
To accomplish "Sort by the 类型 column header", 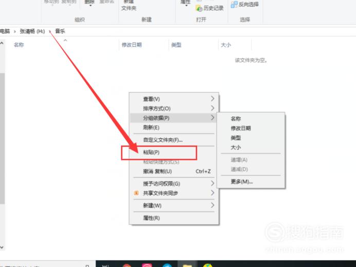I will [x=176, y=45].
